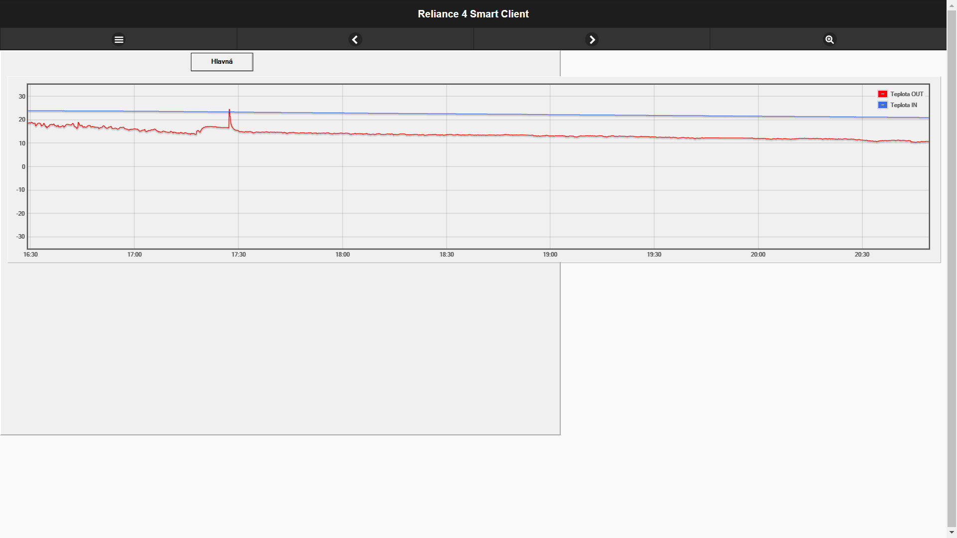Toggle Teplota OUT legend label

pyautogui.click(x=907, y=94)
